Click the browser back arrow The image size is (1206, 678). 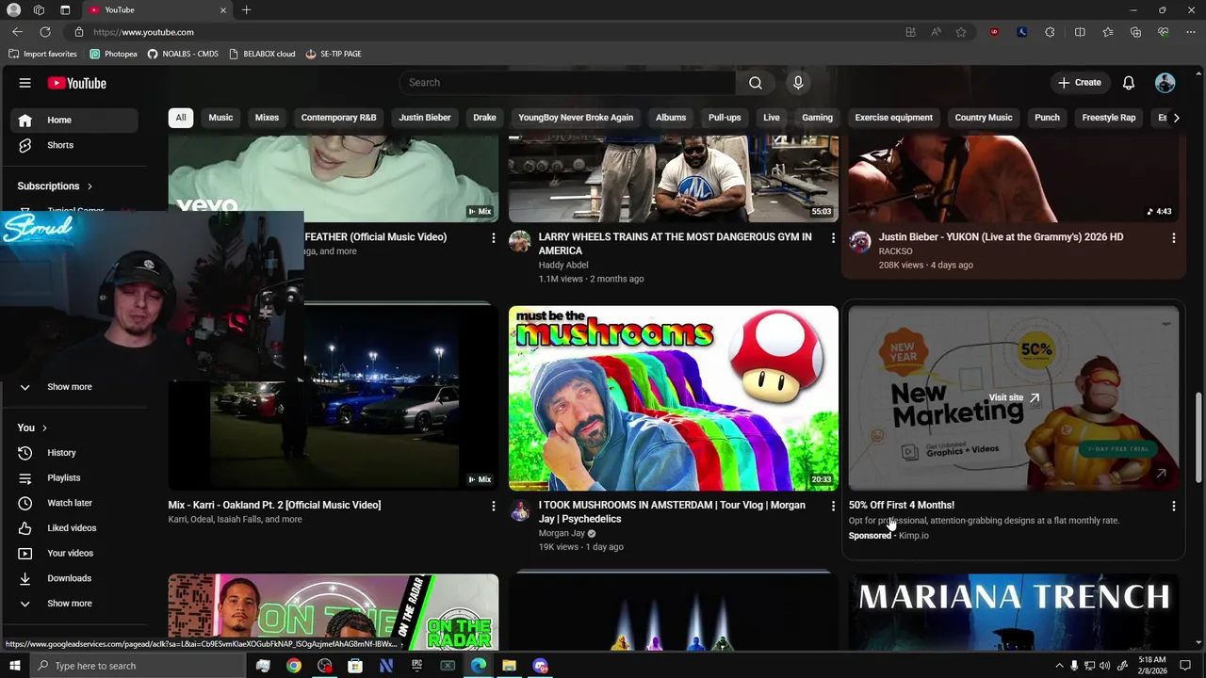point(17,32)
